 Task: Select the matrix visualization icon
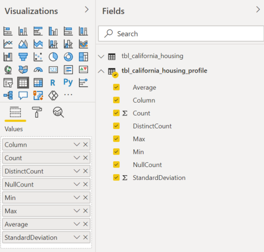coord(38,83)
